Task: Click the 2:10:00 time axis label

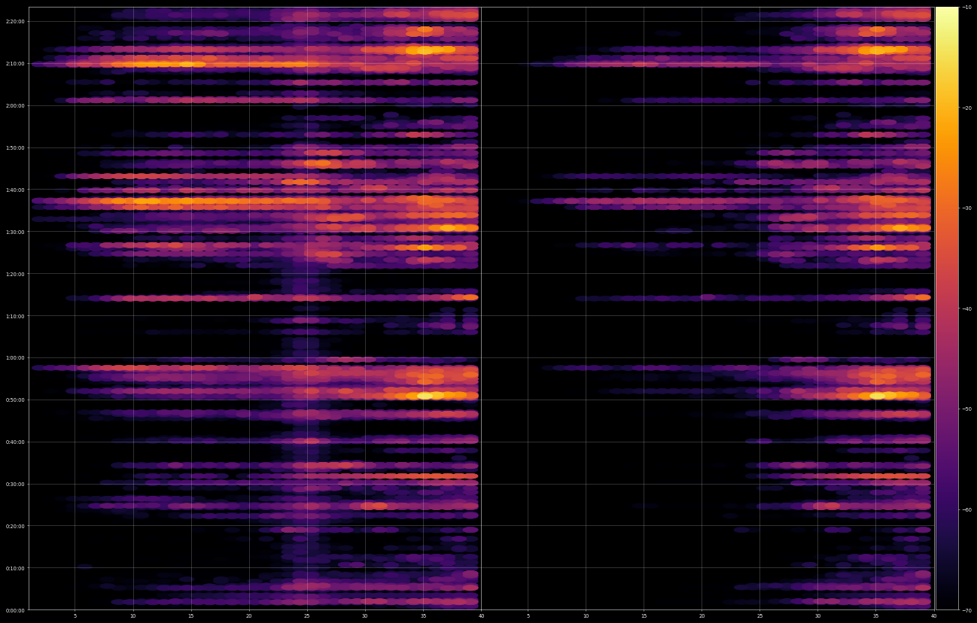Action: point(17,63)
